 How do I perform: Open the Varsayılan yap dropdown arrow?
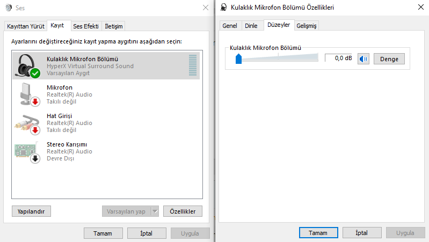tap(155, 211)
